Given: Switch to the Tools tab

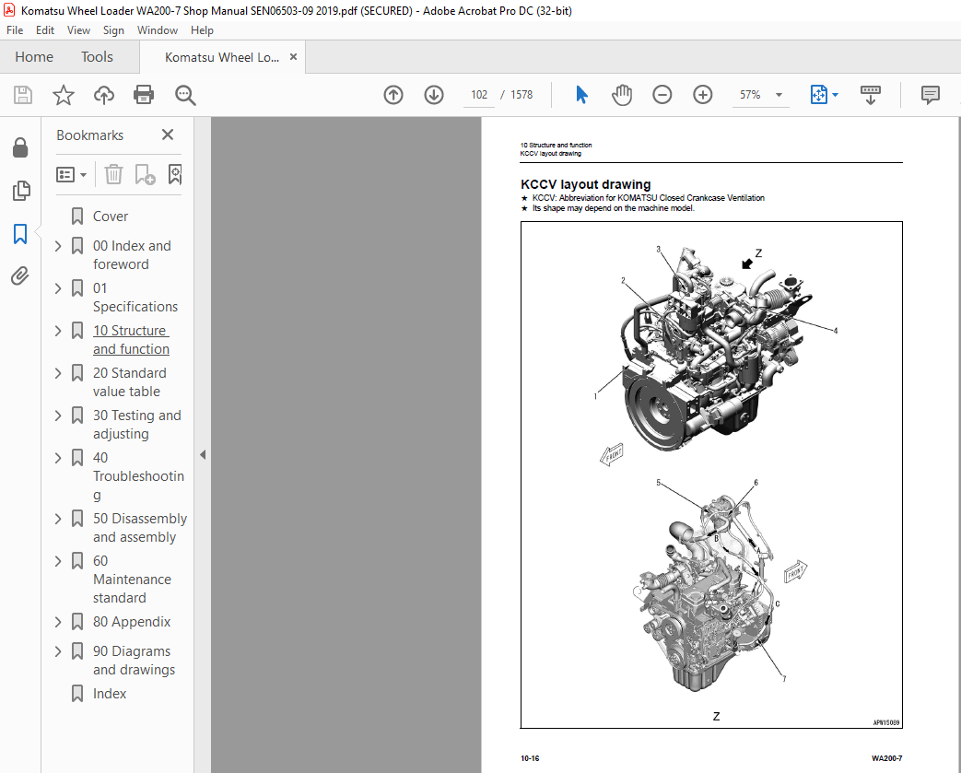Looking at the screenshot, I should coord(97,57).
